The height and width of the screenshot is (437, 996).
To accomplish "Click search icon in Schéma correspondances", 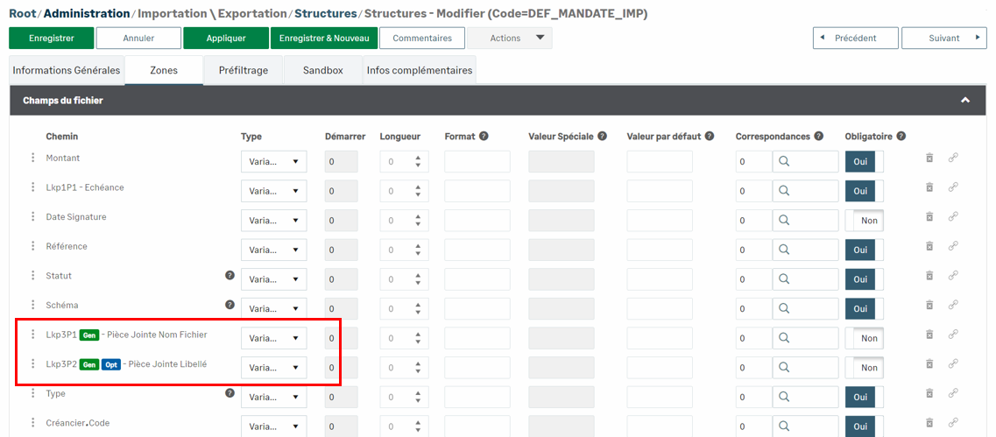I will (785, 309).
